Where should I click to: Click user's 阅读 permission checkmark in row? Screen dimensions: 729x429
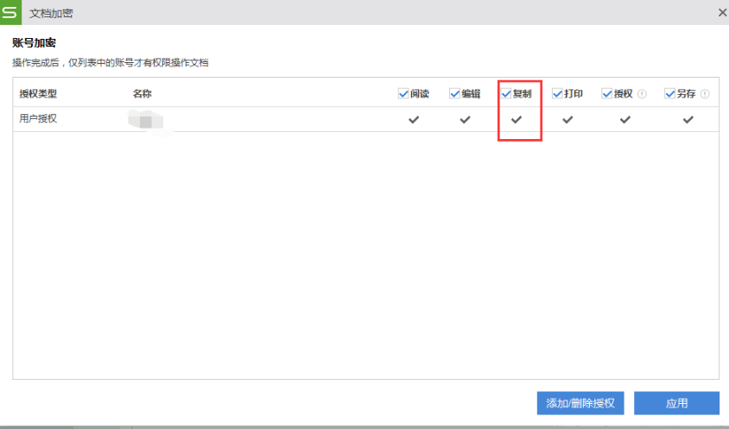[x=414, y=120]
